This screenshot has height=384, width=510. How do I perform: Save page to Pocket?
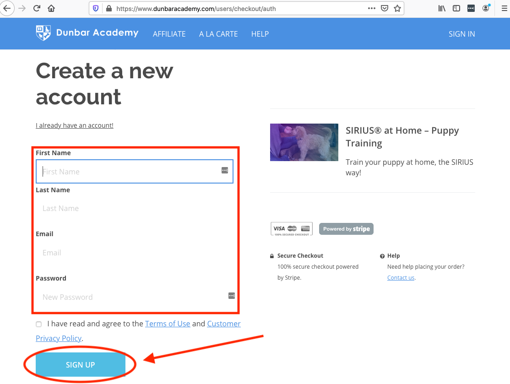[x=385, y=8]
